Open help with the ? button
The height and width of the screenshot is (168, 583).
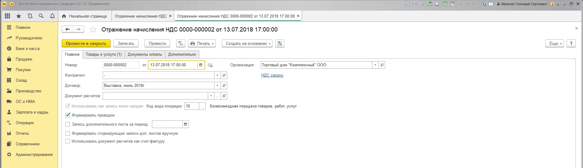(571, 43)
